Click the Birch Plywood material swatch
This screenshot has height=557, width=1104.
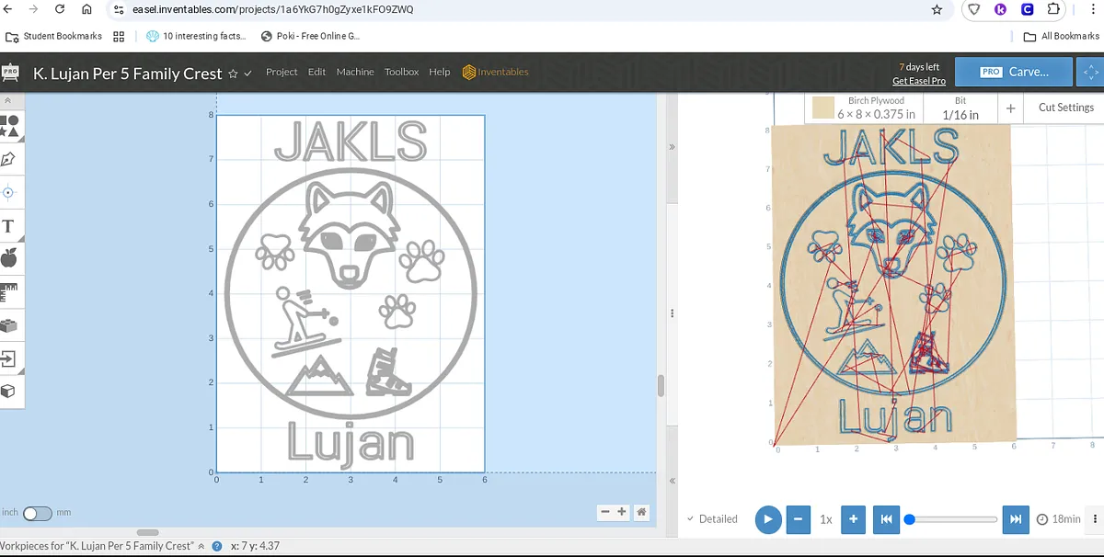(x=822, y=108)
